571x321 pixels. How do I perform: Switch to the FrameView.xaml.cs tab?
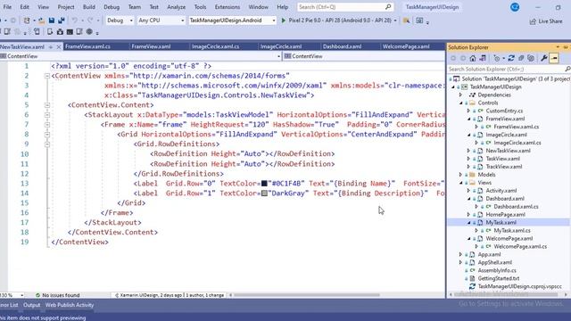point(87,46)
